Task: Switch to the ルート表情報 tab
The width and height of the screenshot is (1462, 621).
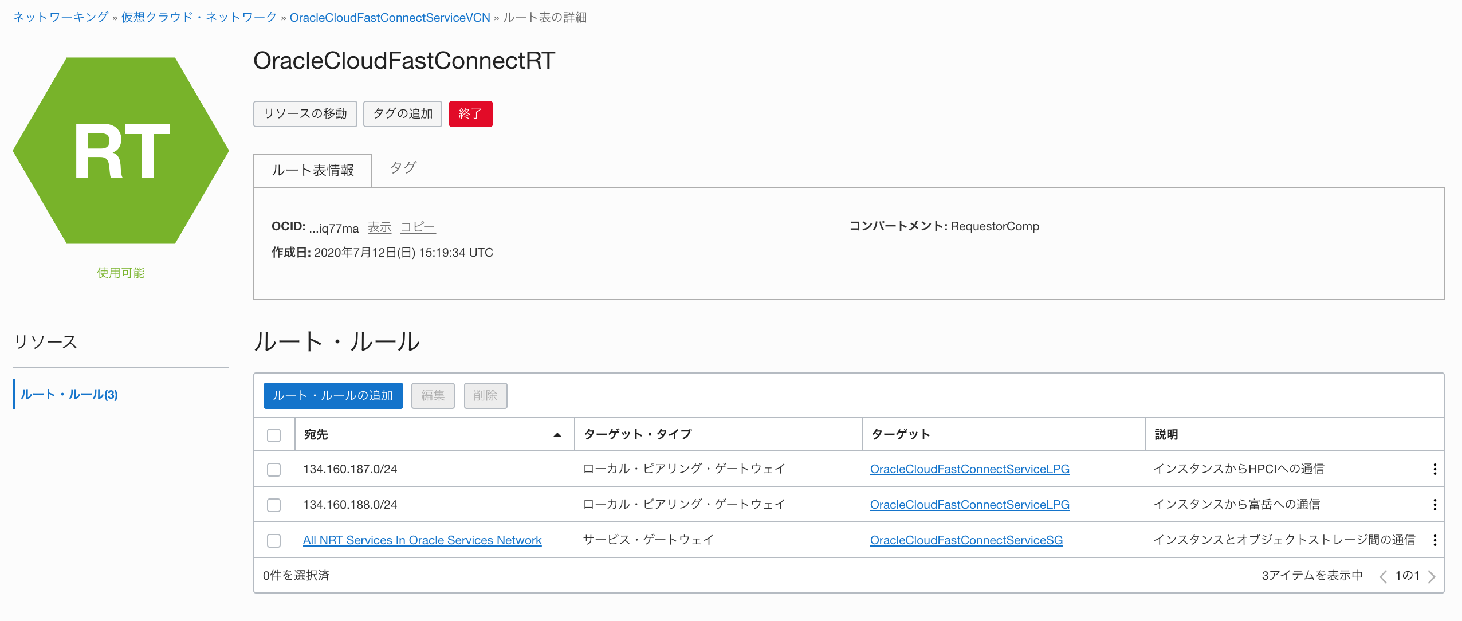Action: 313,170
